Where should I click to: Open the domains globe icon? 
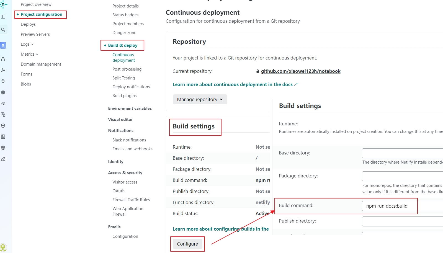pyautogui.click(x=3, y=92)
